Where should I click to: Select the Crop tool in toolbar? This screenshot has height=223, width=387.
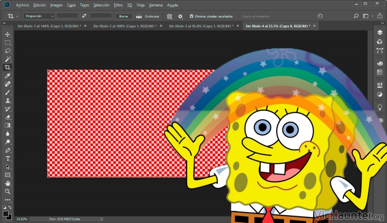pos(8,67)
